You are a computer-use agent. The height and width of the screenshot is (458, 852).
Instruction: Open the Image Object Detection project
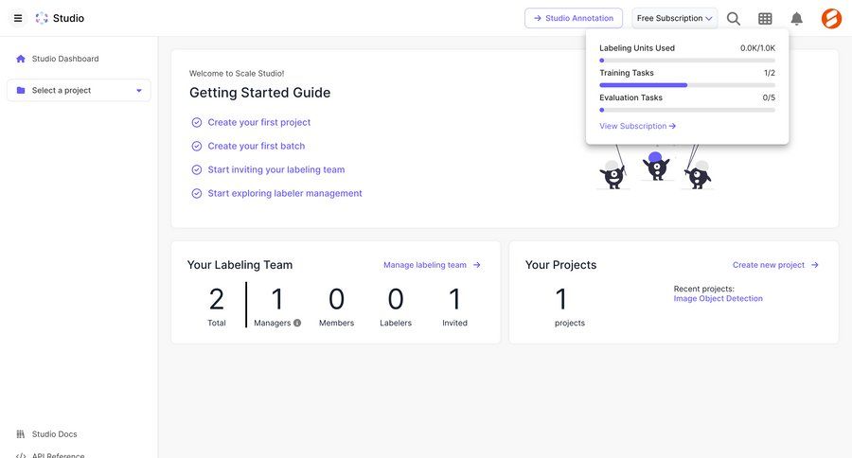718,298
